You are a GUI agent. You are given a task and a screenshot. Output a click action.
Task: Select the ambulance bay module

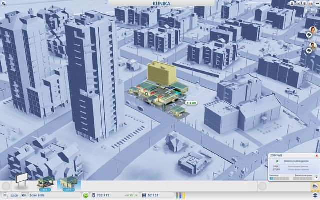[x=45, y=184]
